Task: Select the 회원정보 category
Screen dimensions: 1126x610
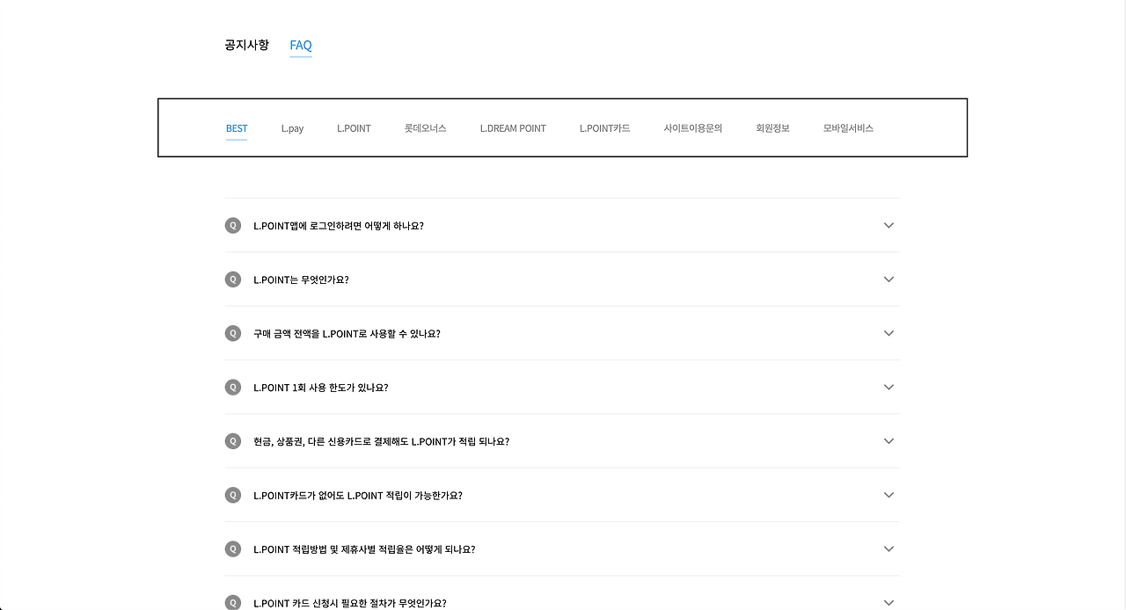Action: click(x=772, y=128)
